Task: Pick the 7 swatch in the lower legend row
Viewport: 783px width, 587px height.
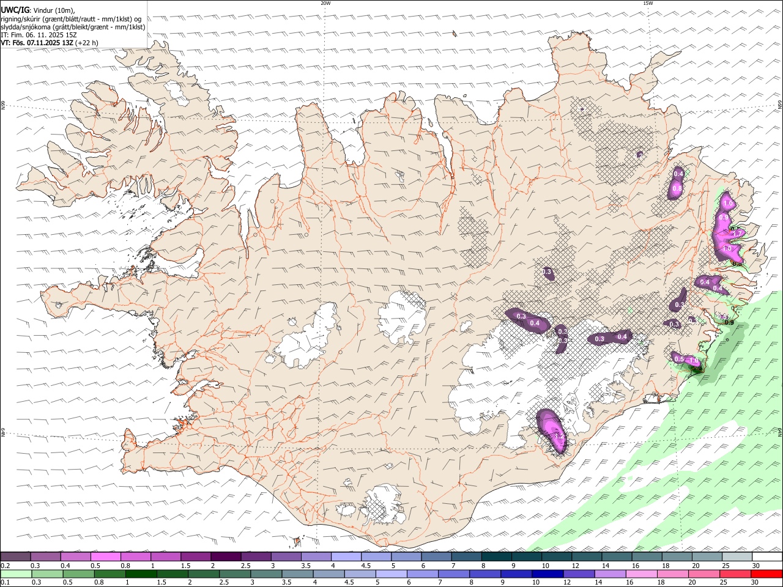Action: click(x=454, y=574)
